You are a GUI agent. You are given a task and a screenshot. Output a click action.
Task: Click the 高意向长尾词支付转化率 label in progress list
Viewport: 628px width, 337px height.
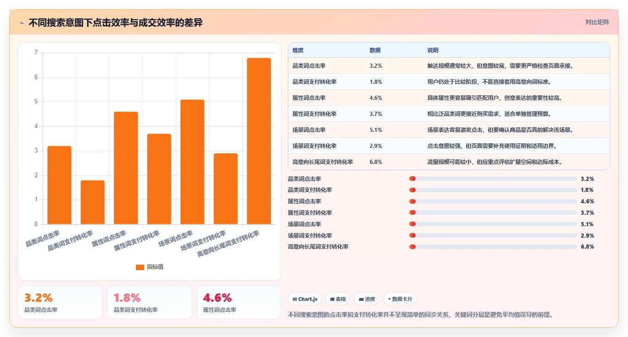tap(318, 247)
